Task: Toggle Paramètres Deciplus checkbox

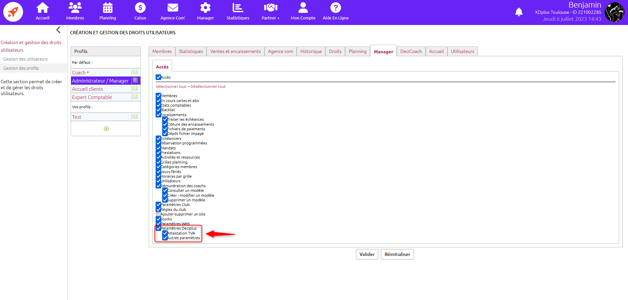Action: point(159,228)
